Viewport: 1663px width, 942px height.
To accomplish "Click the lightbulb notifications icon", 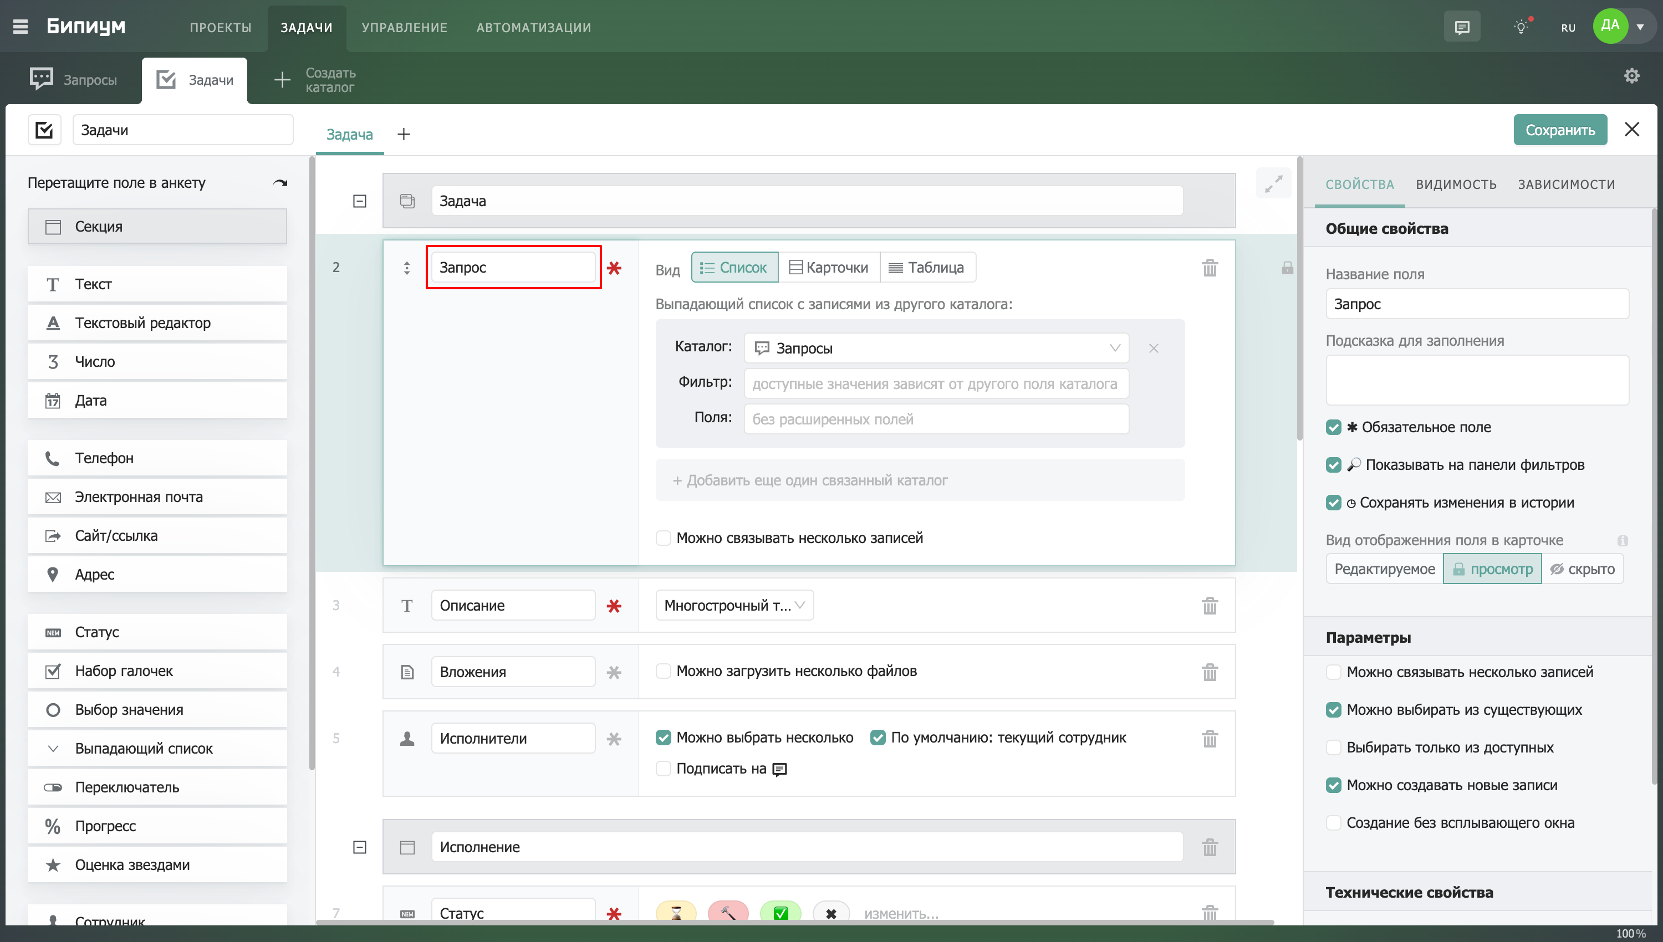I will 1521,27.
